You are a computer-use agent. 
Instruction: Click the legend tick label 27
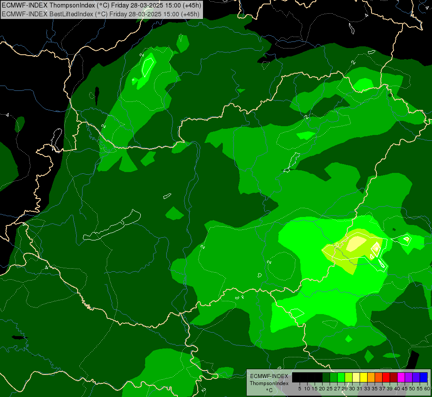pos(337,389)
